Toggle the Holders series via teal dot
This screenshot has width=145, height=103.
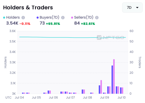point(4,18)
